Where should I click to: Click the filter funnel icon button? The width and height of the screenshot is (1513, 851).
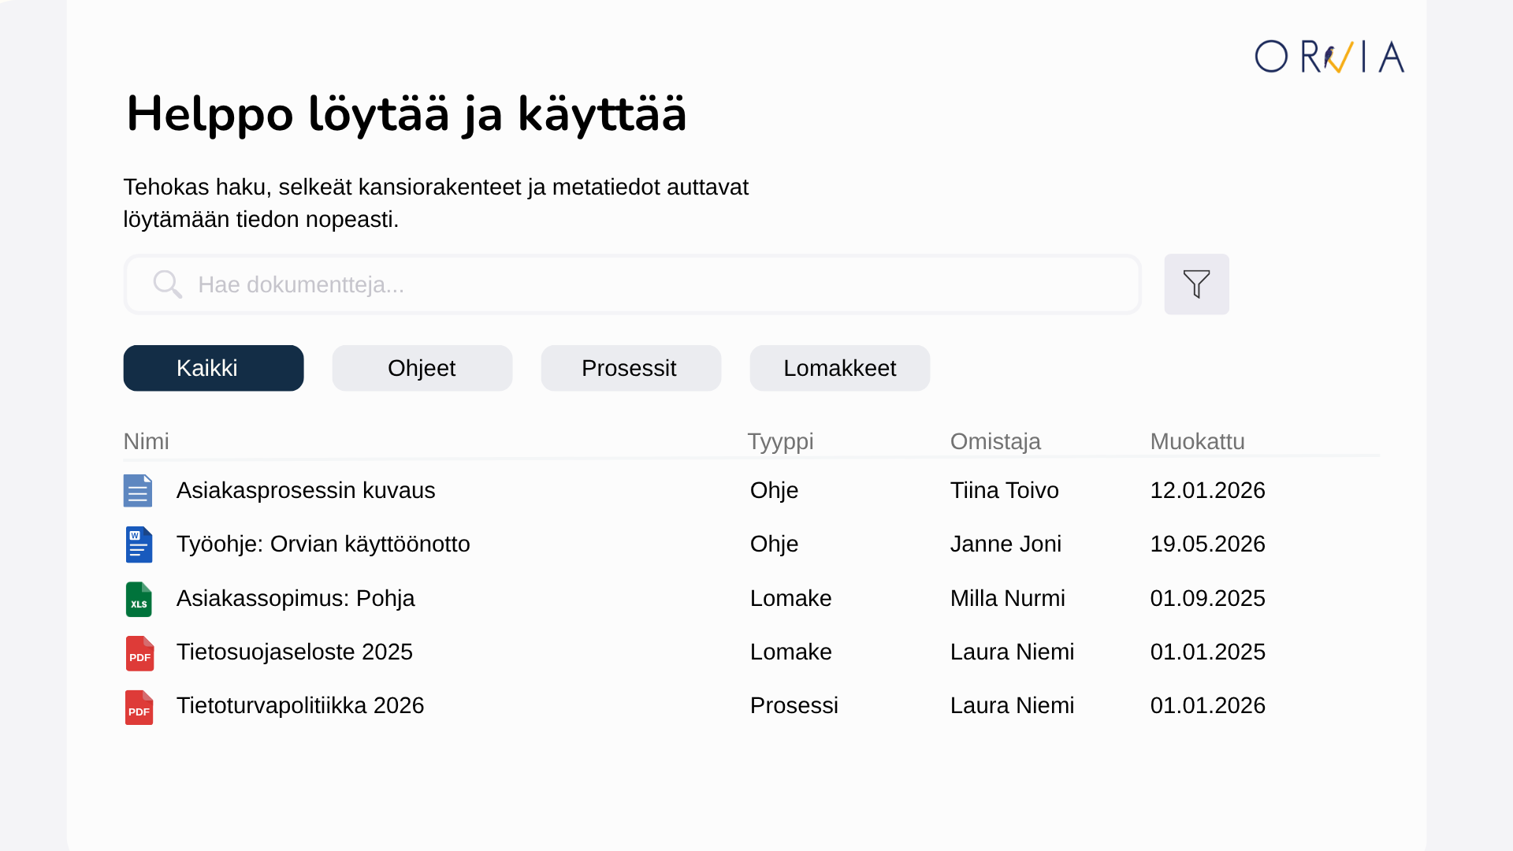pyautogui.click(x=1196, y=284)
